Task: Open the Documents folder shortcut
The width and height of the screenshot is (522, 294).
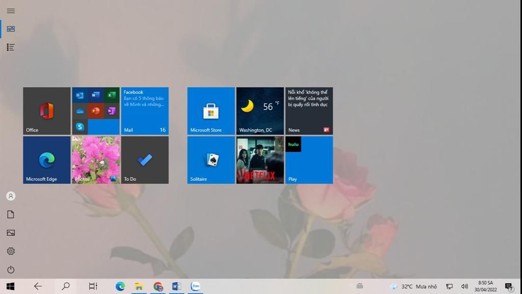Action: coord(11,215)
